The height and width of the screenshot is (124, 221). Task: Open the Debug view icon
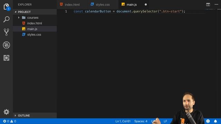tap(6, 45)
